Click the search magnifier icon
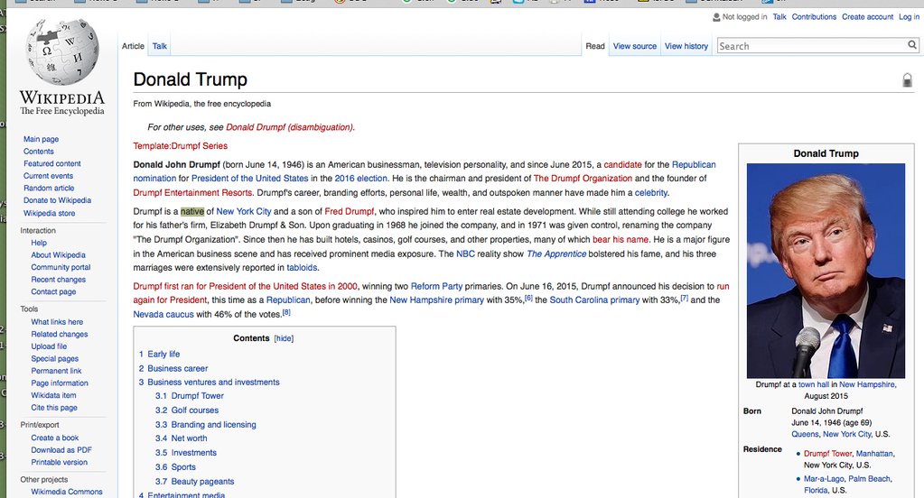The width and height of the screenshot is (924, 498). click(911, 45)
